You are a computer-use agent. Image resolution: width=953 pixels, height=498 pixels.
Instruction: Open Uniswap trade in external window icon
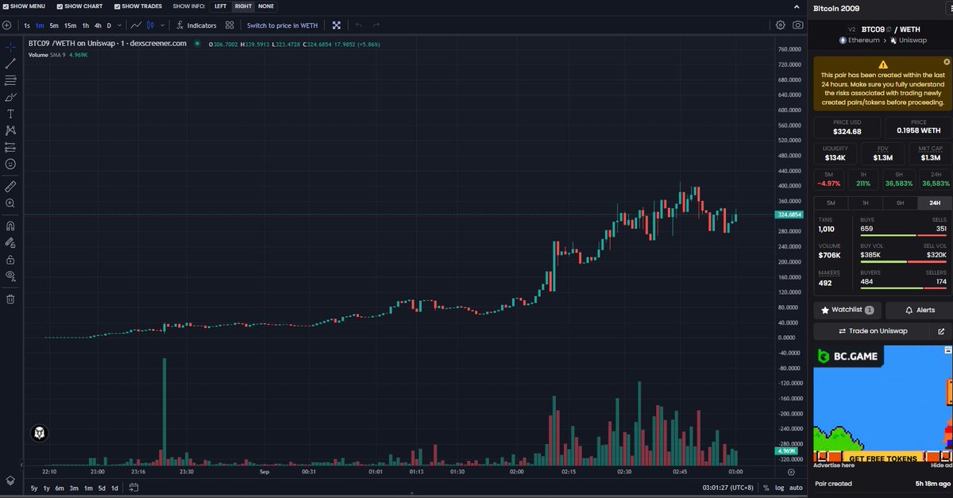tap(941, 331)
